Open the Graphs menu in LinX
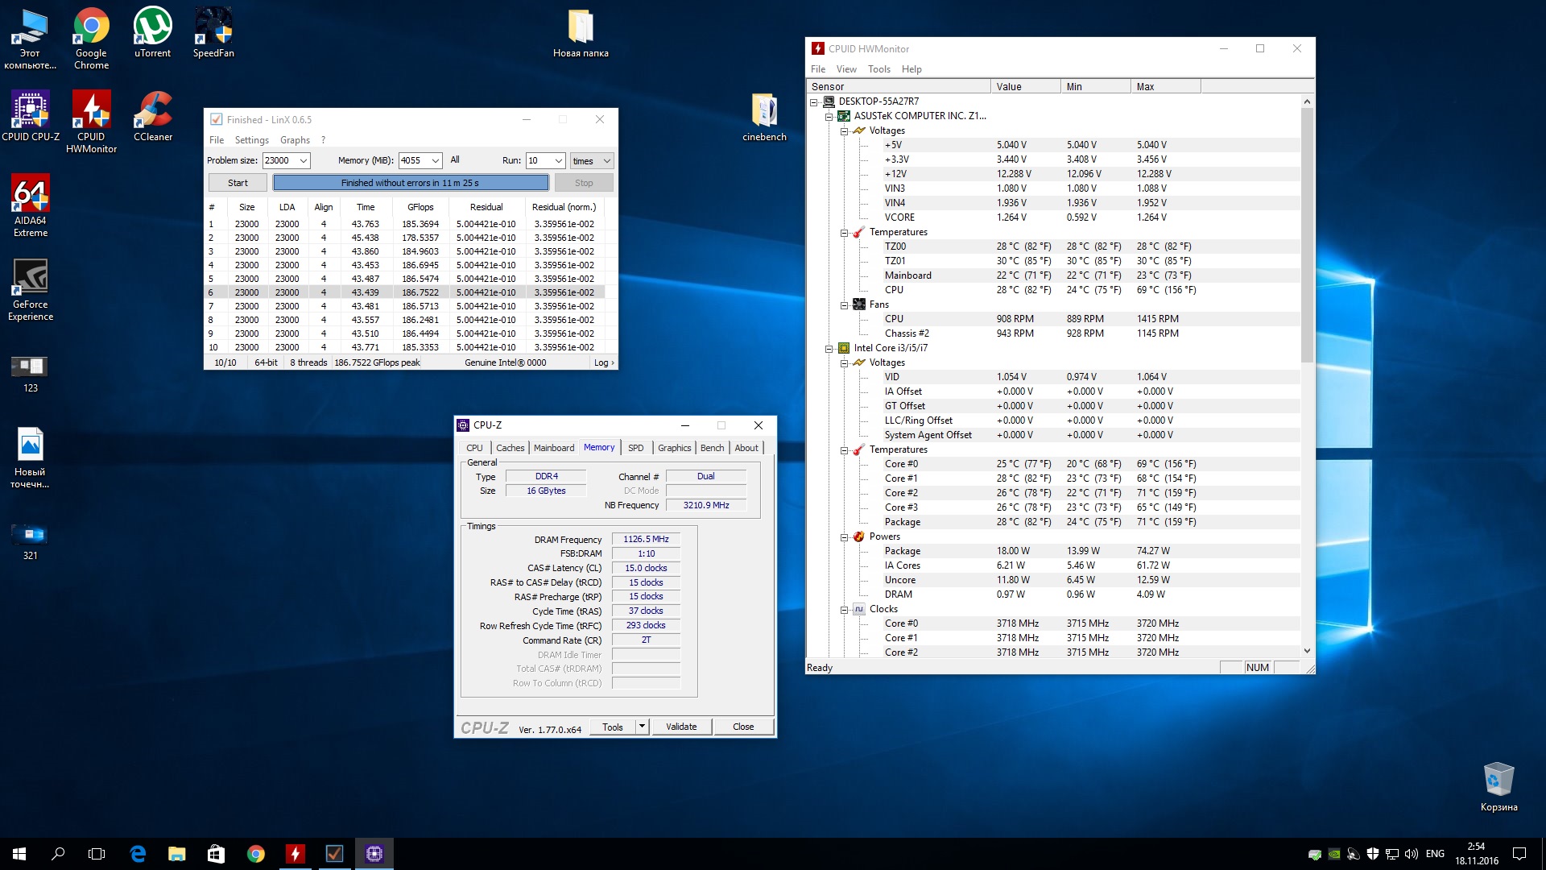Viewport: 1546px width, 870px height. [295, 140]
